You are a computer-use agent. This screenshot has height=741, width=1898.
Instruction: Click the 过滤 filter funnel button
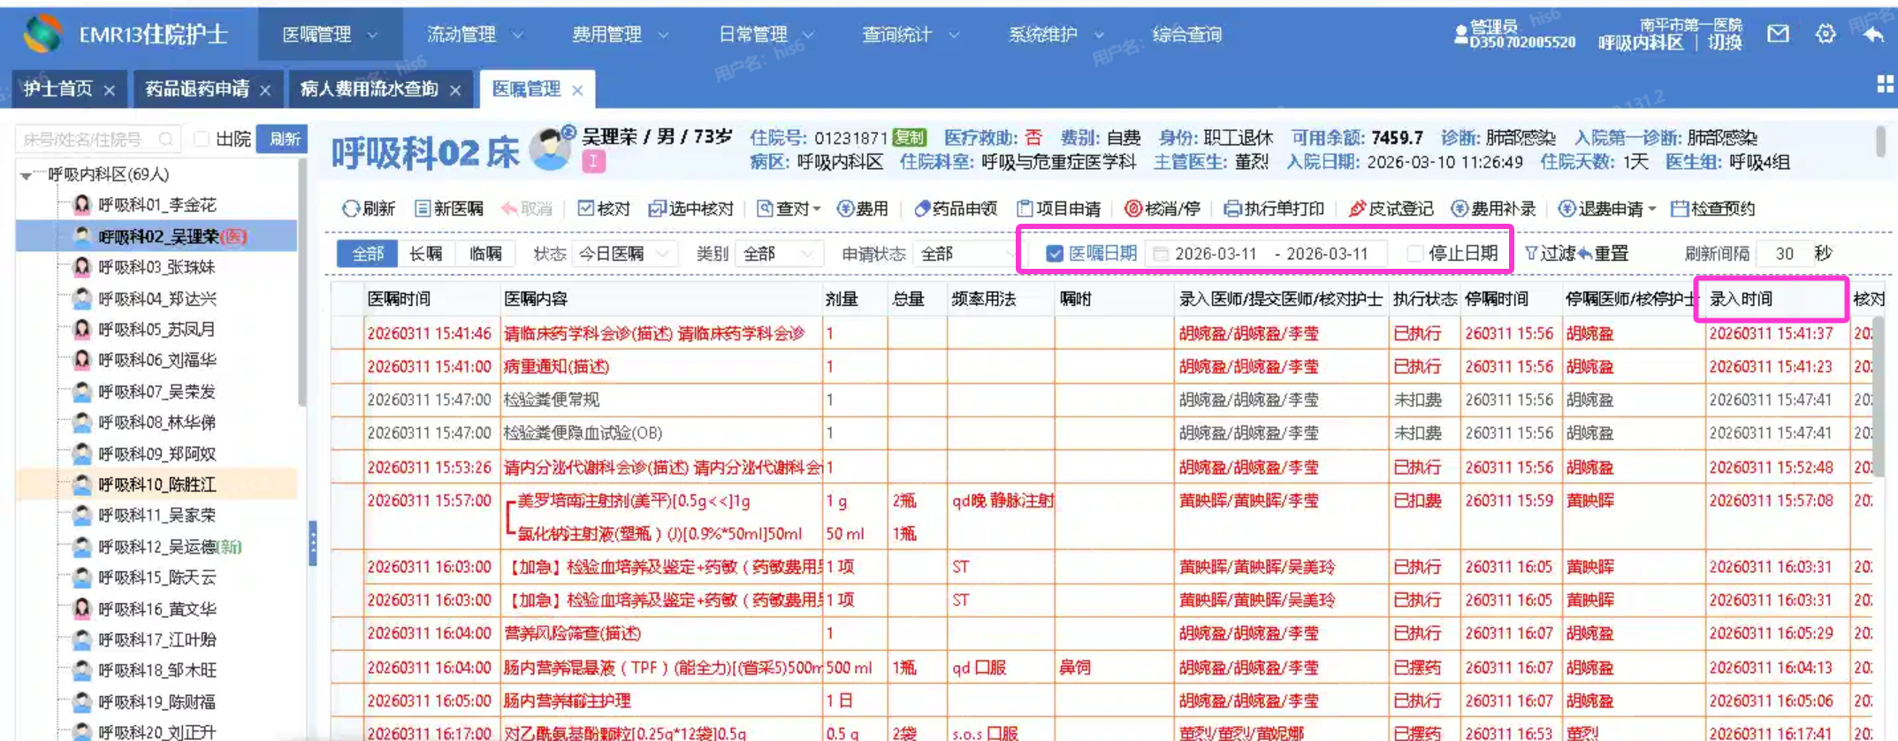click(1550, 254)
